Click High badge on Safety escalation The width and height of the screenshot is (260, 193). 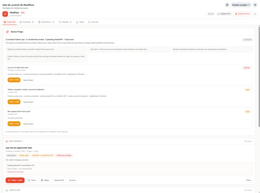[247, 90]
